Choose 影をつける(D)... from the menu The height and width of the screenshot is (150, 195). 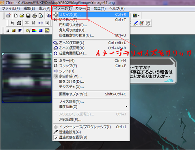click(x=91, y=81)
